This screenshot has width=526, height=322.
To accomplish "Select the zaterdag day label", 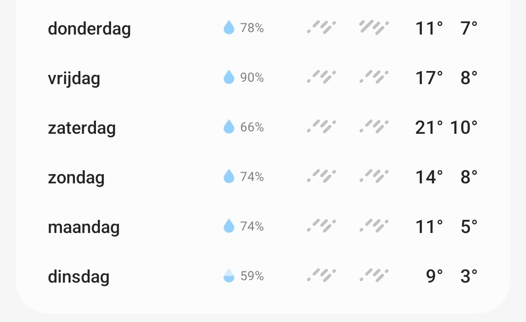I will coord(82,128).
